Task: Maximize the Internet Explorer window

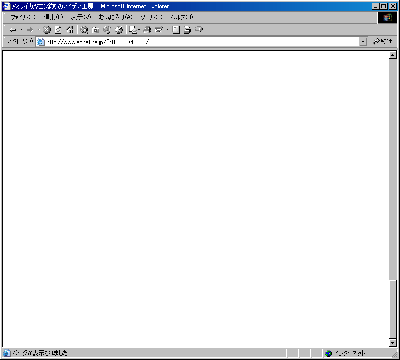Action: coord(383,6)
